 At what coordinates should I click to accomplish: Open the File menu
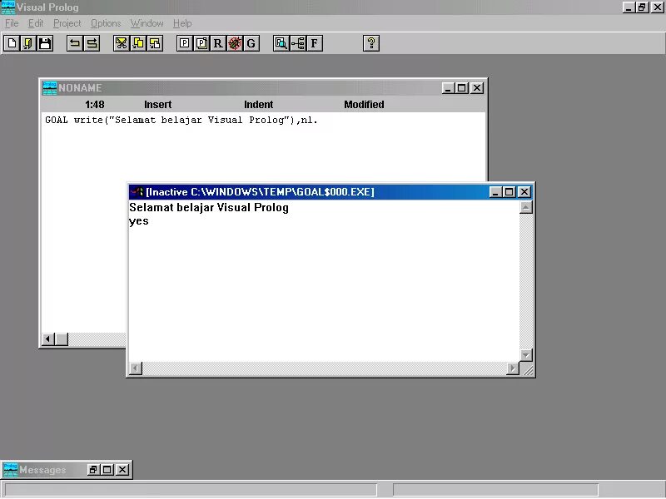click(12, 23)
